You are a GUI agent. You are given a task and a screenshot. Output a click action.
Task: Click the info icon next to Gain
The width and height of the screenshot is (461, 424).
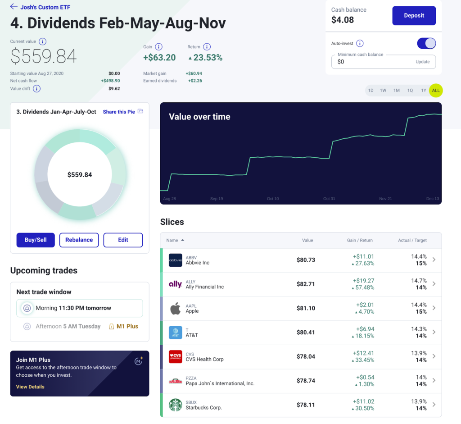coord(158,47)
